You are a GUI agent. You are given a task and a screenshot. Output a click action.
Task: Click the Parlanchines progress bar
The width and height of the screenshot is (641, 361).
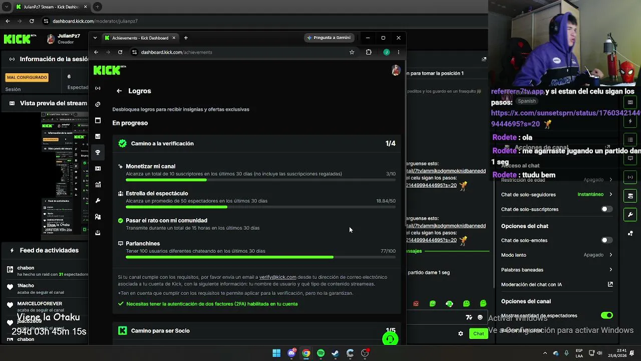click(x=260, y=257)
